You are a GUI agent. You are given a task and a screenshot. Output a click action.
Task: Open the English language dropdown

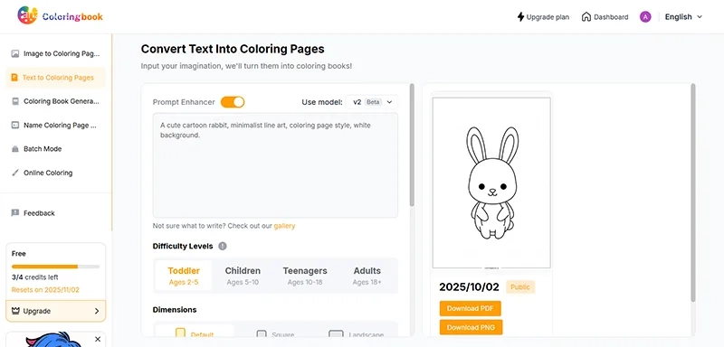coord(683,17)
